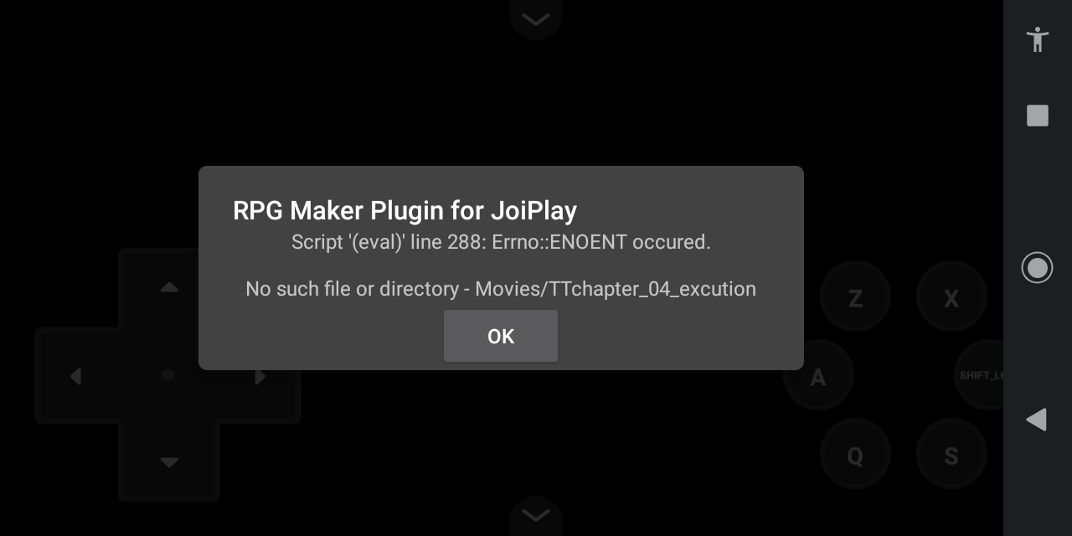The width and height of the screenshot is (1072, 536).
Task: Tap the Z gamepad button
Action: (855, 297)
